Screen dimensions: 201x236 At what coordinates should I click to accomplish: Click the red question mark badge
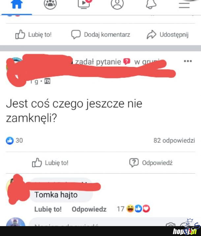click(127, 61)
